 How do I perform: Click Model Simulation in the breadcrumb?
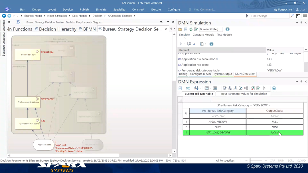57,16
